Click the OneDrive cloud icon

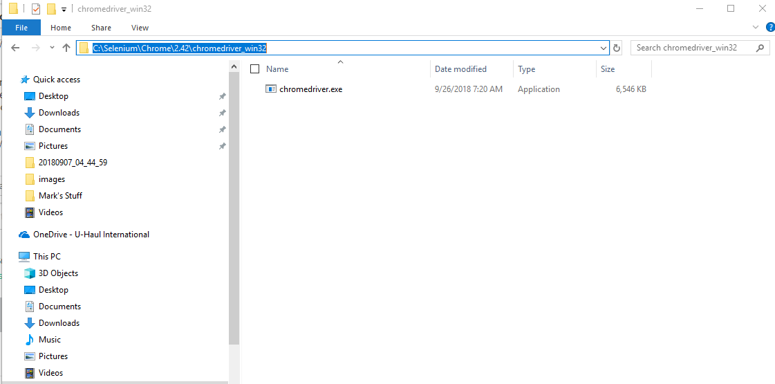[x=24, y=235]
